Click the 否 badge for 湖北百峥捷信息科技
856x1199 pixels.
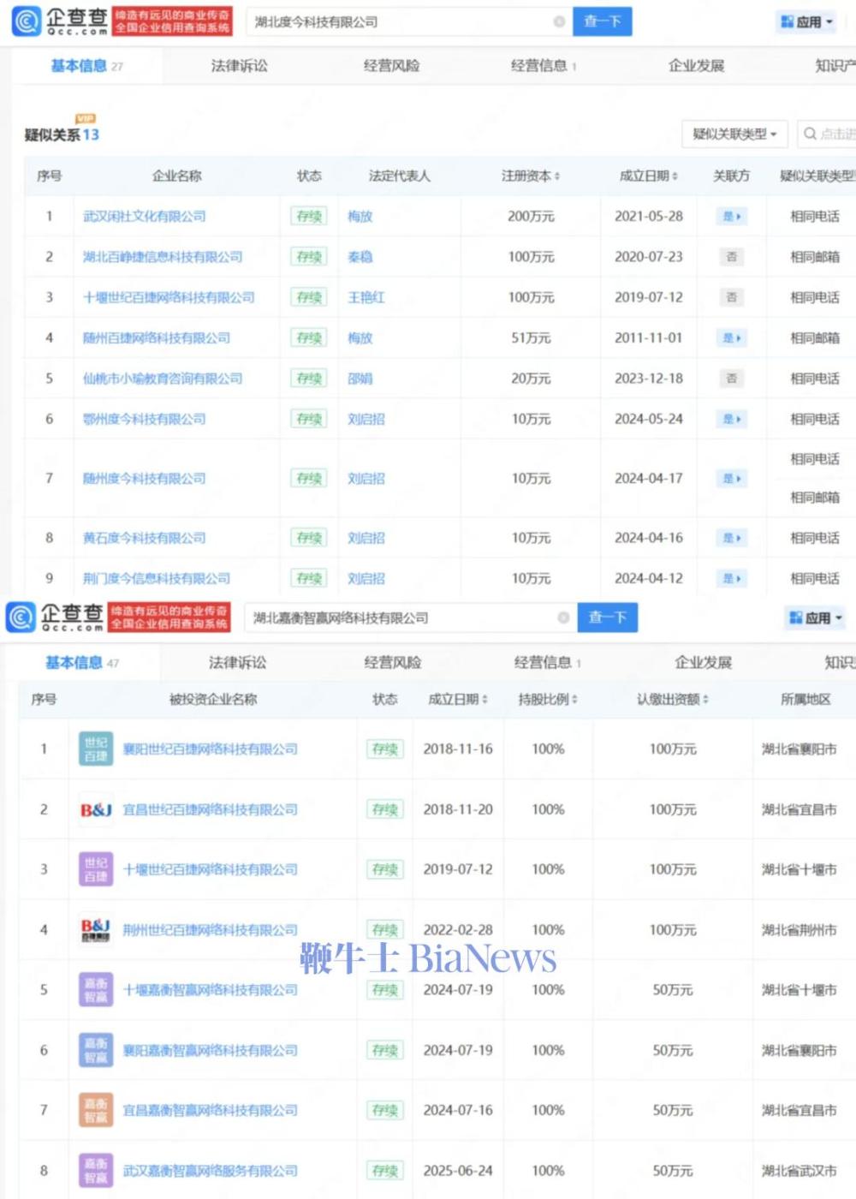(731, 257)
